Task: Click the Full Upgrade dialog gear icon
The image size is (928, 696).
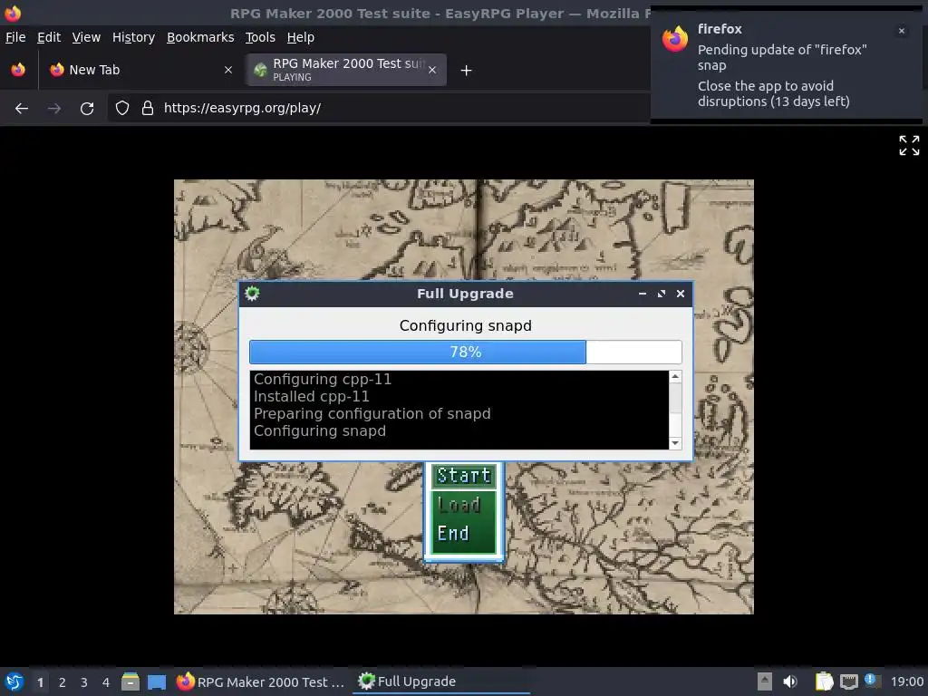Action: coord(252,294)
